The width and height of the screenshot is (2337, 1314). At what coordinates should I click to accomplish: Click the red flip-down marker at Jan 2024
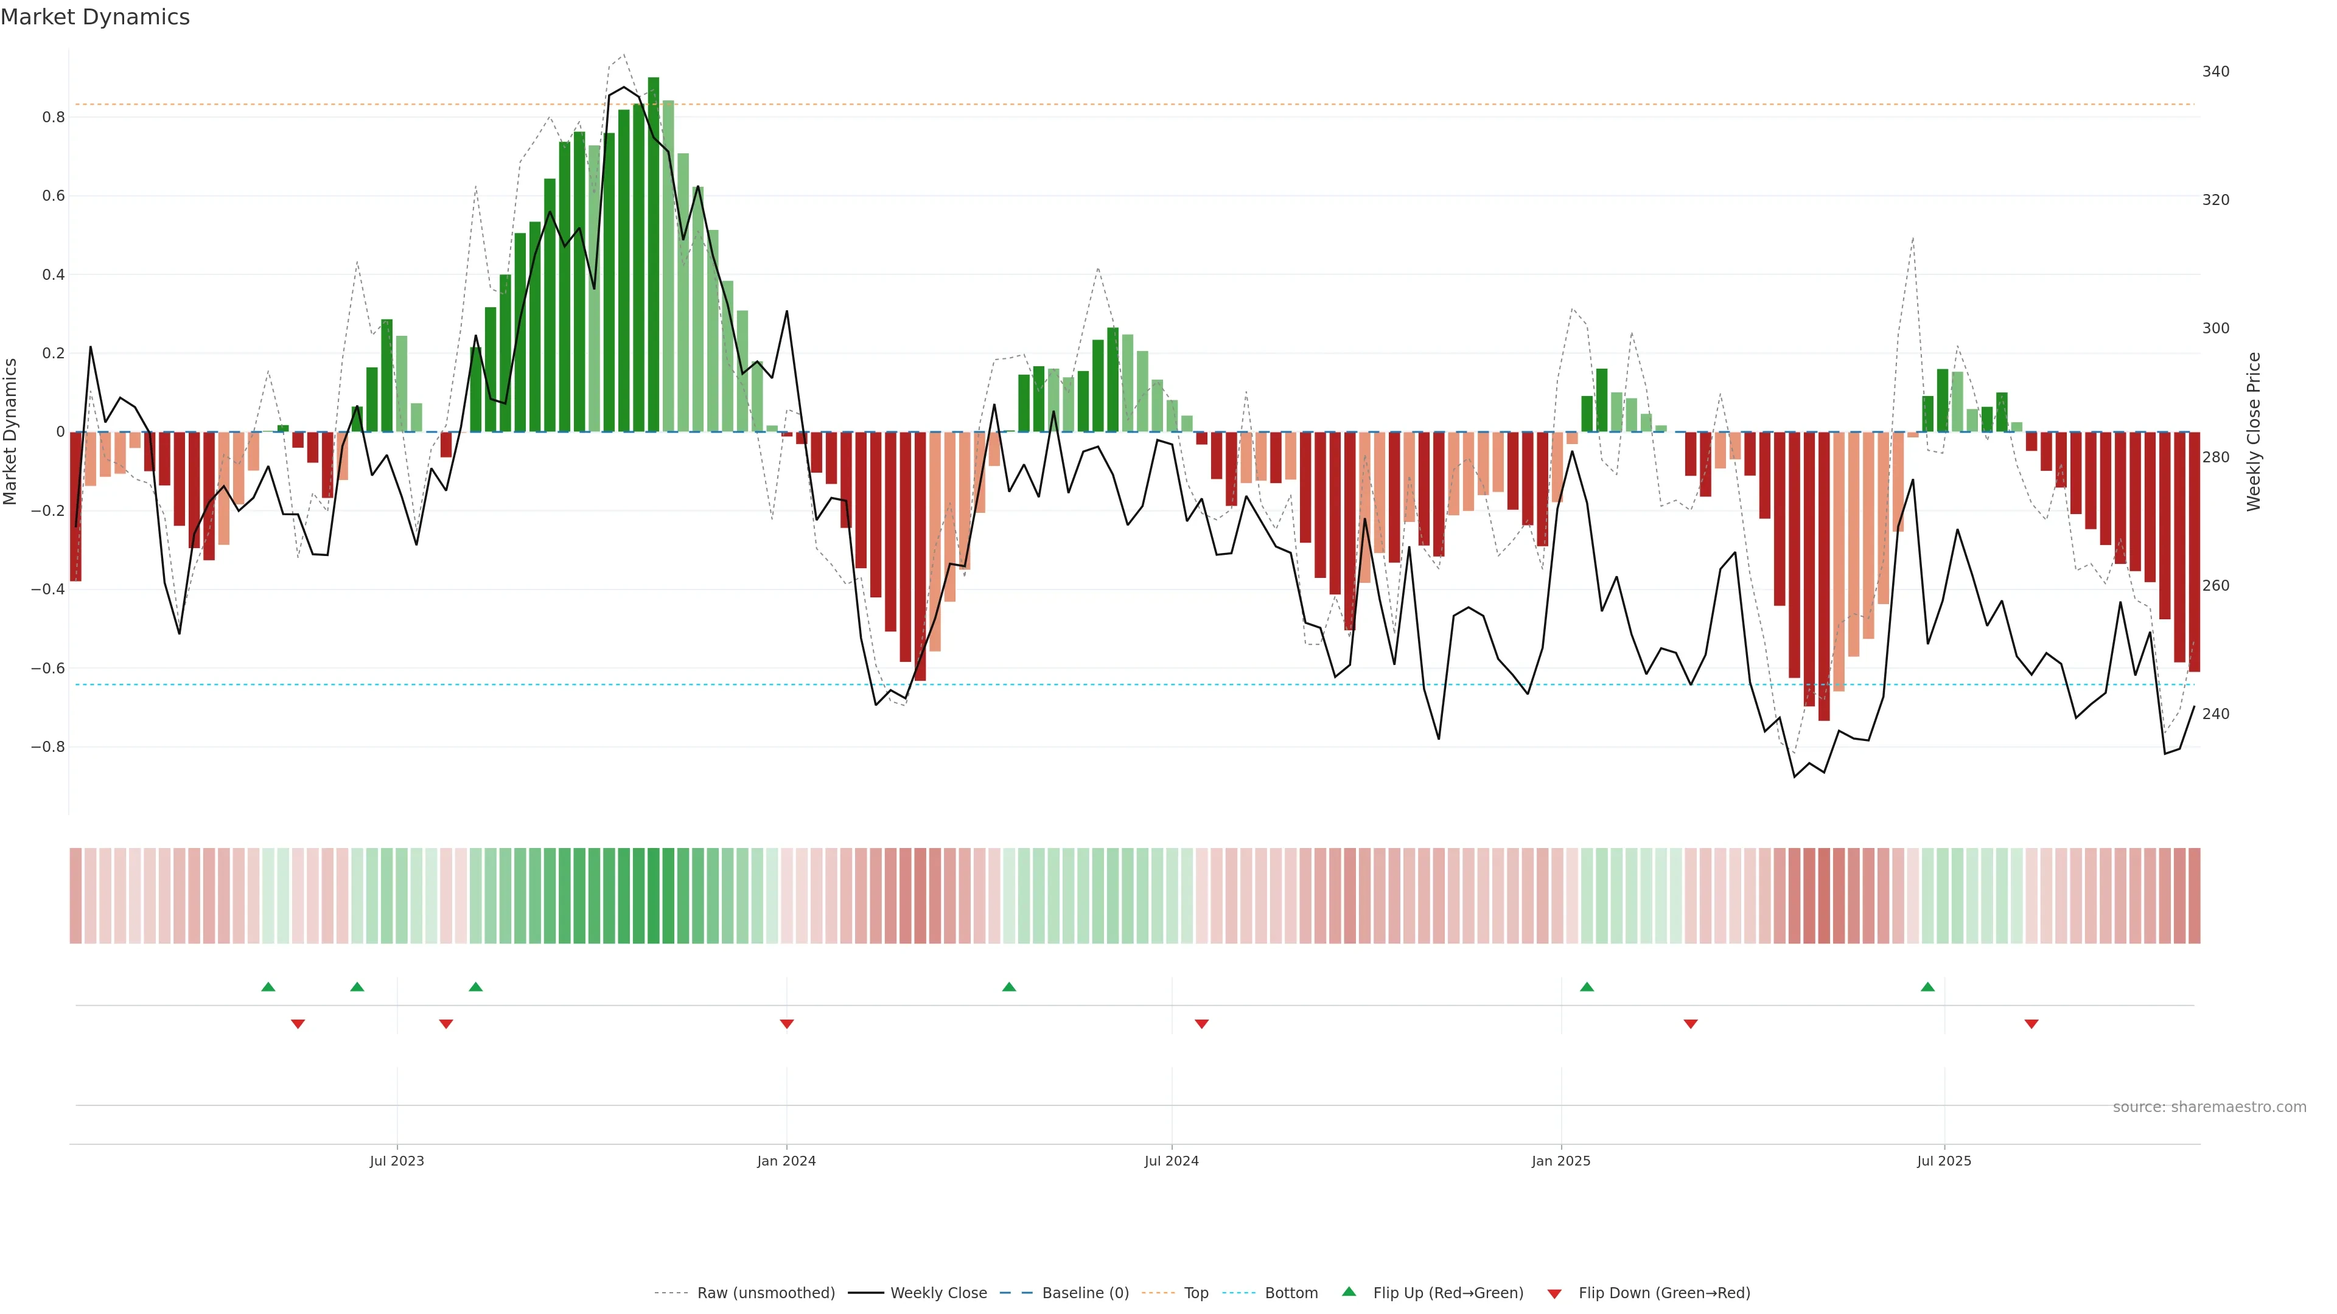click(786, 1024)
